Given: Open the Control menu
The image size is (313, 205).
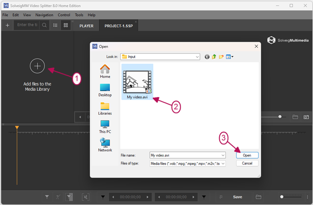Looking at the screenshot, I should click(x=64, y=15).
